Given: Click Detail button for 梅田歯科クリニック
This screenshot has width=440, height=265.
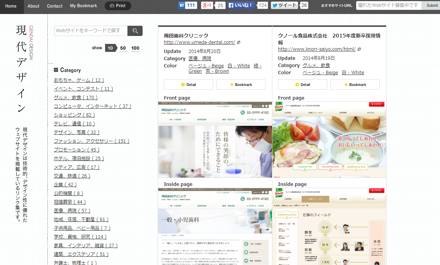Looking at the screenshot, I should click(188, 84).
